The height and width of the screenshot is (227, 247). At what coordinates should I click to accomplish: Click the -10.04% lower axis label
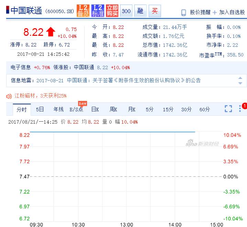[233, 219]
